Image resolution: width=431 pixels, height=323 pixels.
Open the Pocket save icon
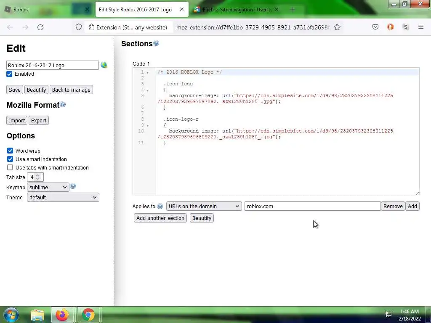pos(375,27)
